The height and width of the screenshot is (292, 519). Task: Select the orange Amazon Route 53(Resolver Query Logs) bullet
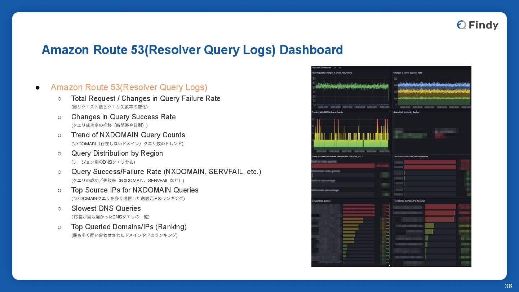(x=129, y=87)
